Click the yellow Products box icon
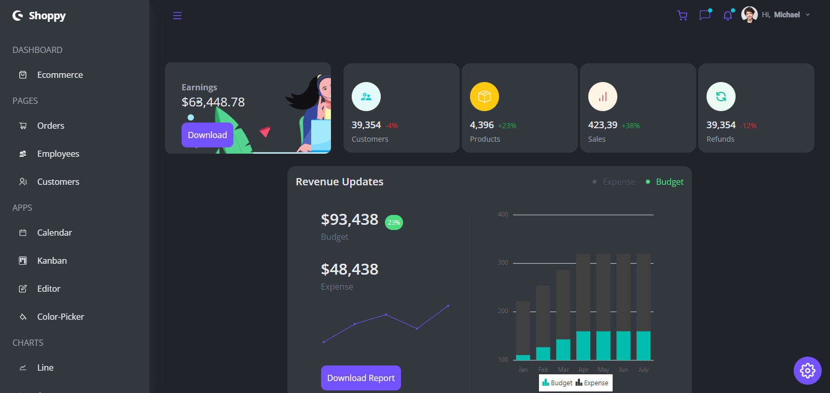830x393 pixels. click(x=485, y=97)
